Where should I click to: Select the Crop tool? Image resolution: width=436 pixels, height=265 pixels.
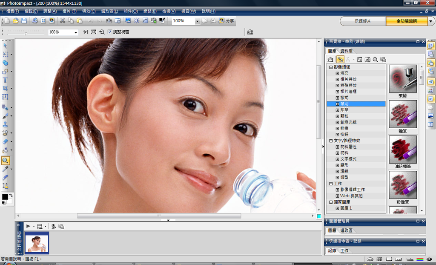5,89
